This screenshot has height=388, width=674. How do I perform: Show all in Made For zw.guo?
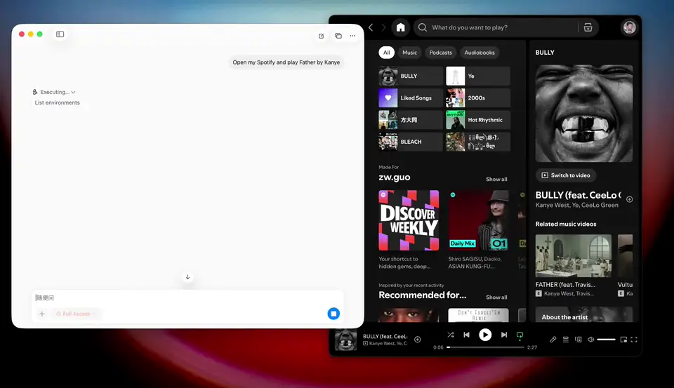[x=496, y=179]
